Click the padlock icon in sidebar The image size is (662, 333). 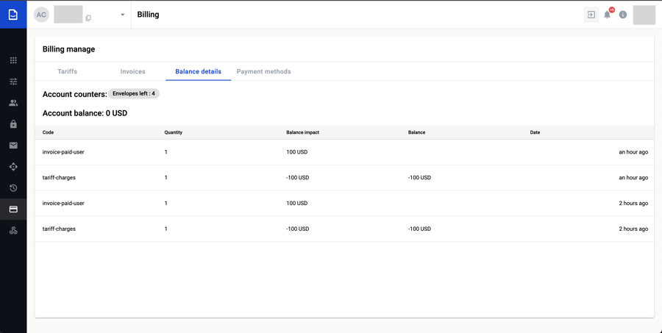click(x=13, y=124)
